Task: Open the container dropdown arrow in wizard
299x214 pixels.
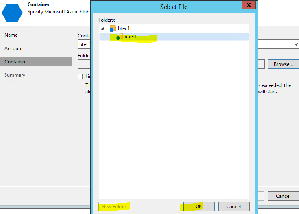Action: [296, 44]
